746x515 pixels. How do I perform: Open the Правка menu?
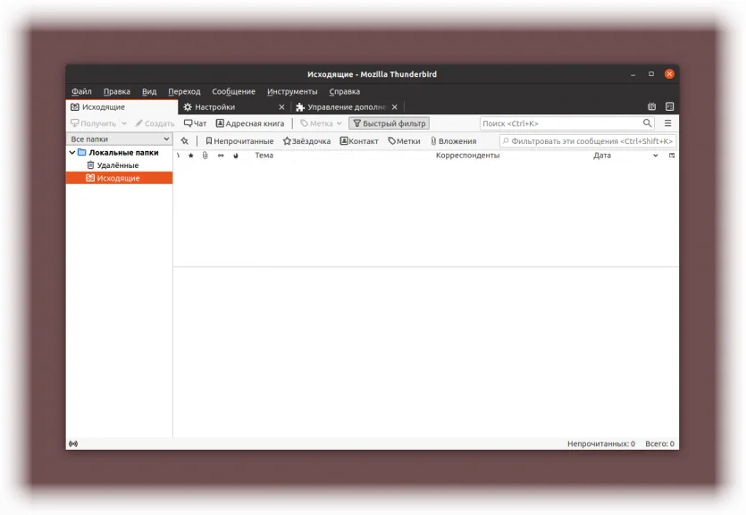[116, 91]
